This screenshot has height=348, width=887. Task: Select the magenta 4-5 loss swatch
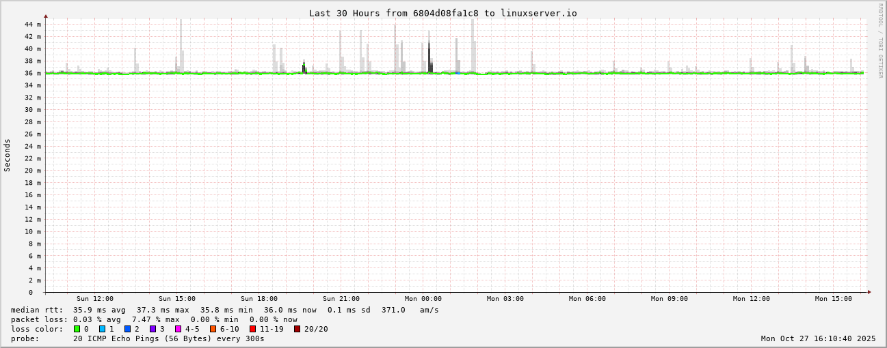178,329
